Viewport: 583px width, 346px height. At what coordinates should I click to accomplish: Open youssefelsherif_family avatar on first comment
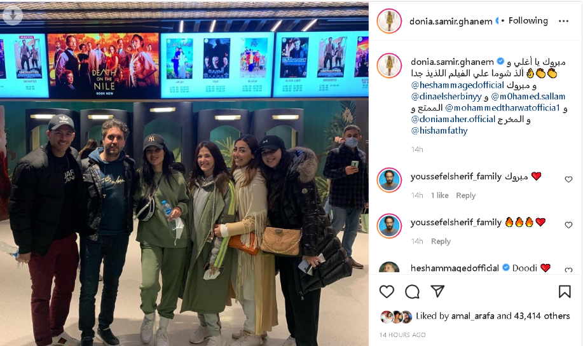click(389, 180)
